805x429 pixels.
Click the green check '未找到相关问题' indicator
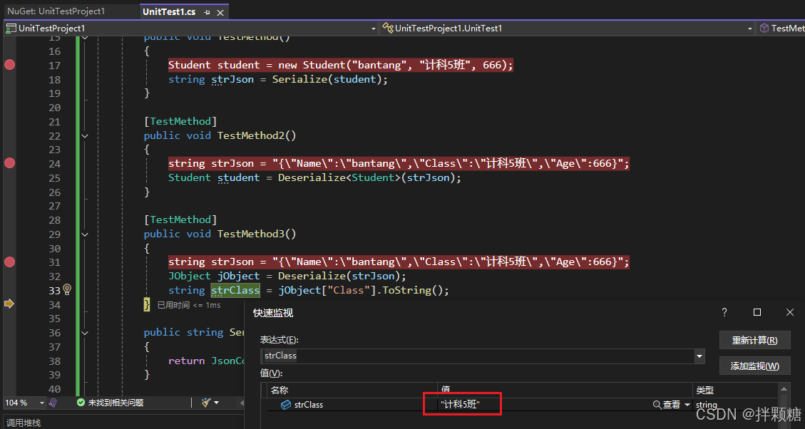tap(110, 403)
